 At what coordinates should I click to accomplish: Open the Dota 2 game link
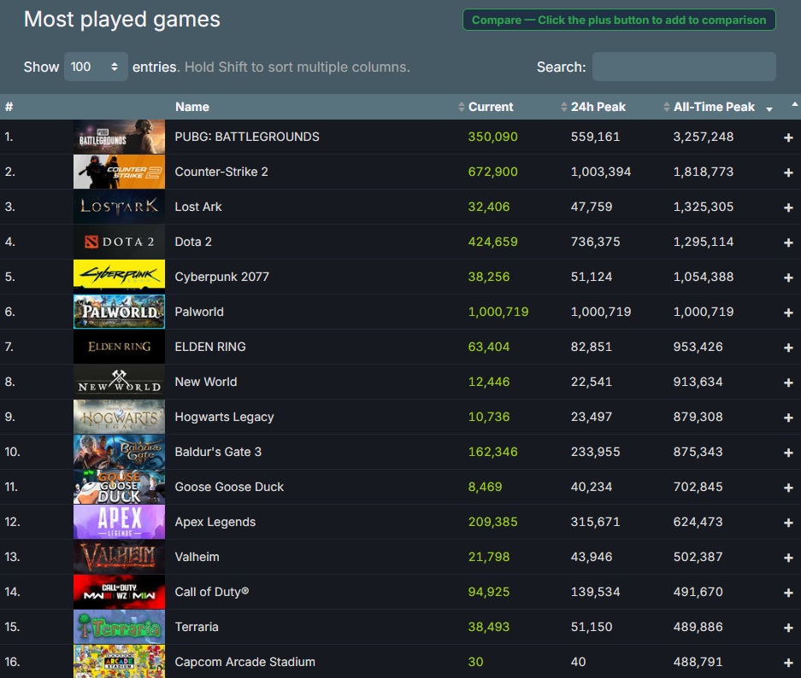tap(193, 242)
